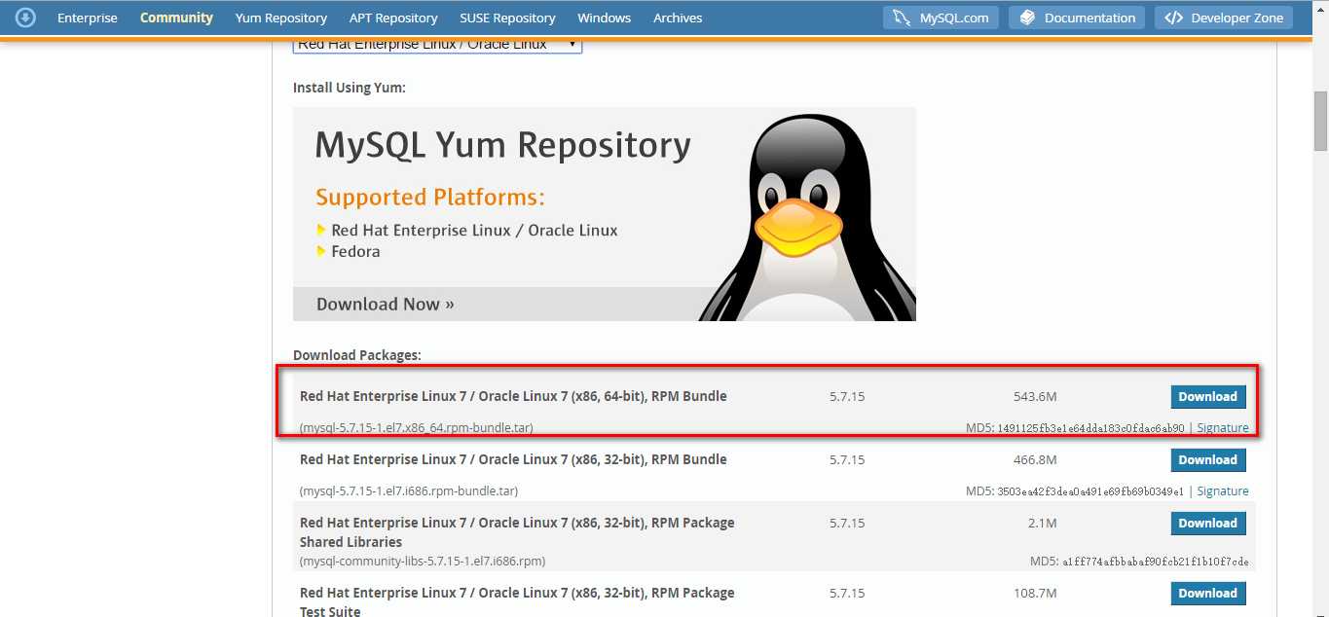The image size is (1329, 617).
Task: Click the MySQL Yum Repository banner heading
Action: (x=503, y=146)
